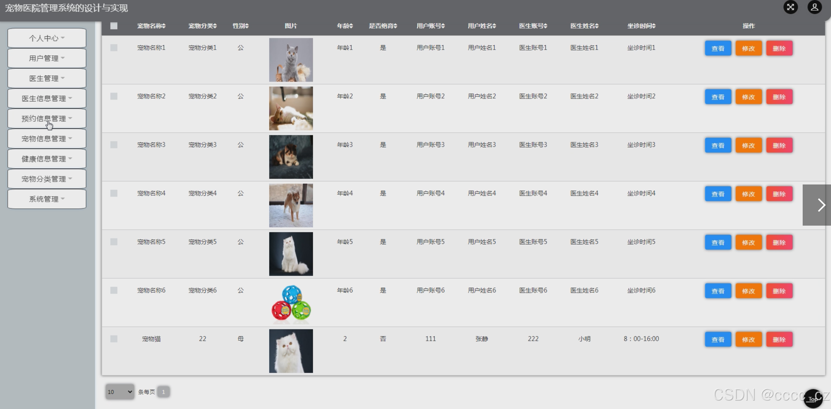Expand the 系统管理 sidebar menu
Screen dimensions: 831x409
47,199
